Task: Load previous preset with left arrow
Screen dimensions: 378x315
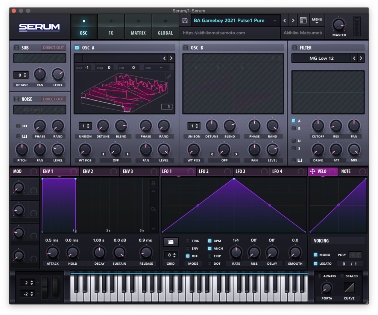Action: pos(285,20)
